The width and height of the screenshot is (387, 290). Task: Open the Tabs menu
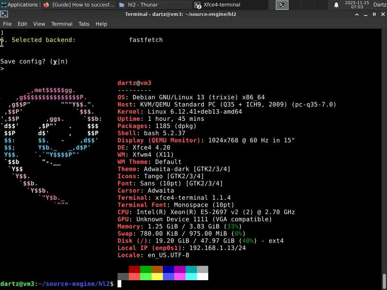pos(84,24)
